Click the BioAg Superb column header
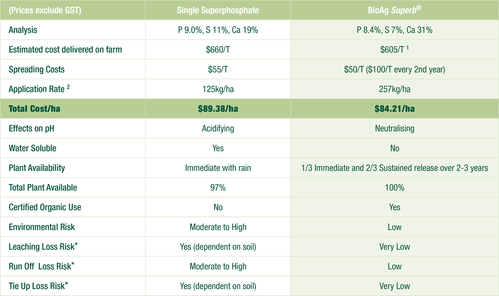 tap(394, 10)
